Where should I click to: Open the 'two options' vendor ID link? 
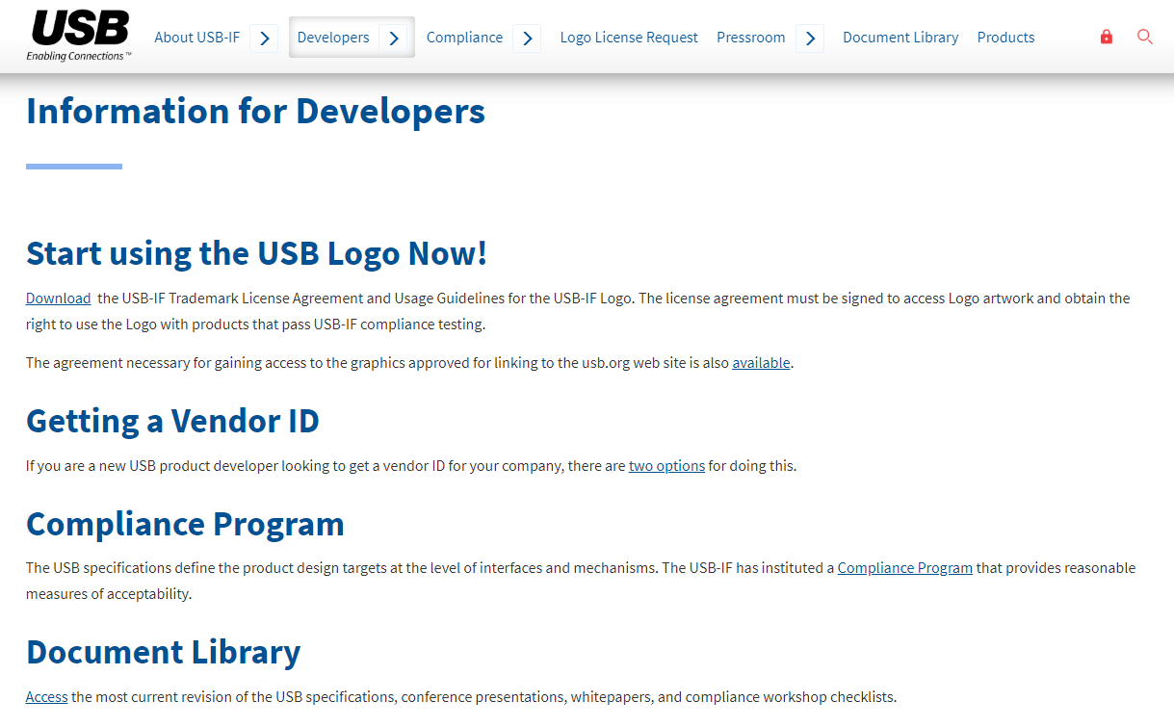[666, 466]
